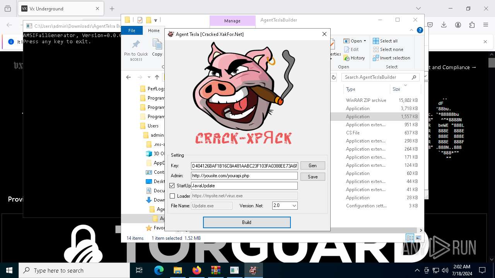Screen dimensions: 495x278
Task: Click the Edit ribbon item
Action: [x=351, y=49]
